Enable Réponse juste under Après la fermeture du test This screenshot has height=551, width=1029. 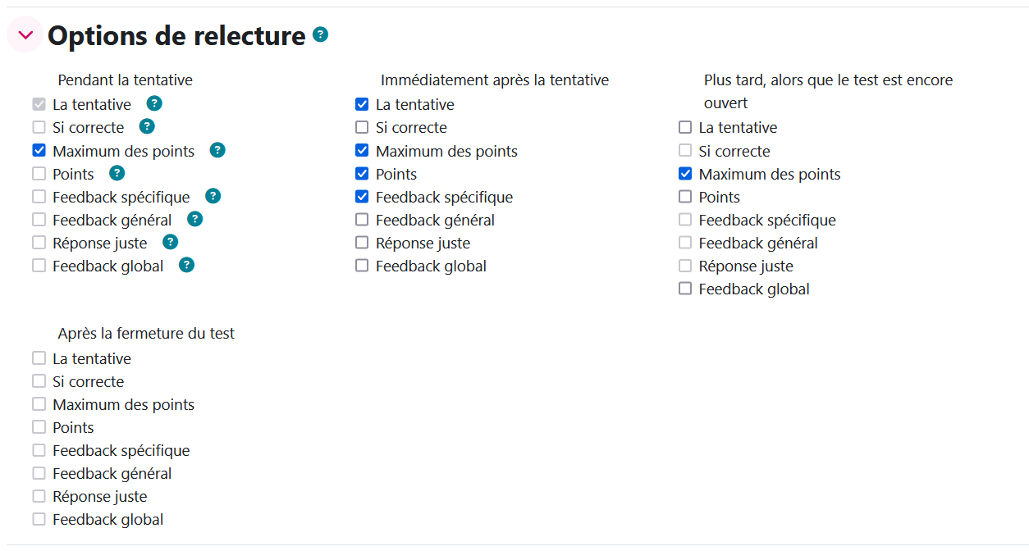39,496
